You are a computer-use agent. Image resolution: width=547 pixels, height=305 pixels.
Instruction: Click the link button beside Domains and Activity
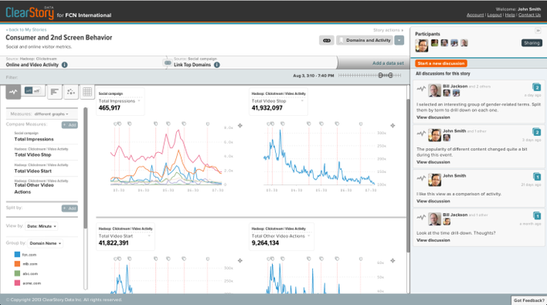(x=327, y=40)
